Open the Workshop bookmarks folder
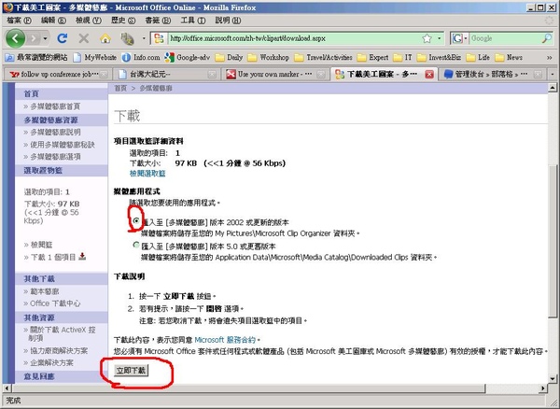 coord(269,57)
